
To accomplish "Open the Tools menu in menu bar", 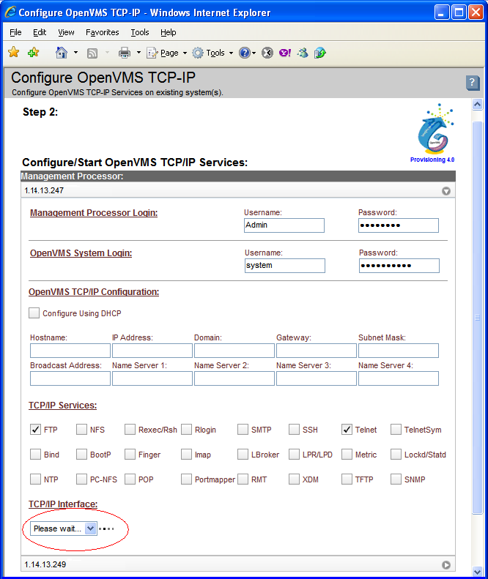I will (x=140, y=32).
